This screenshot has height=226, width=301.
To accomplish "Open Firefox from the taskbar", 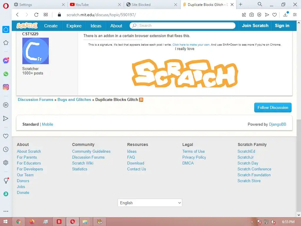I will click(32, 222).
